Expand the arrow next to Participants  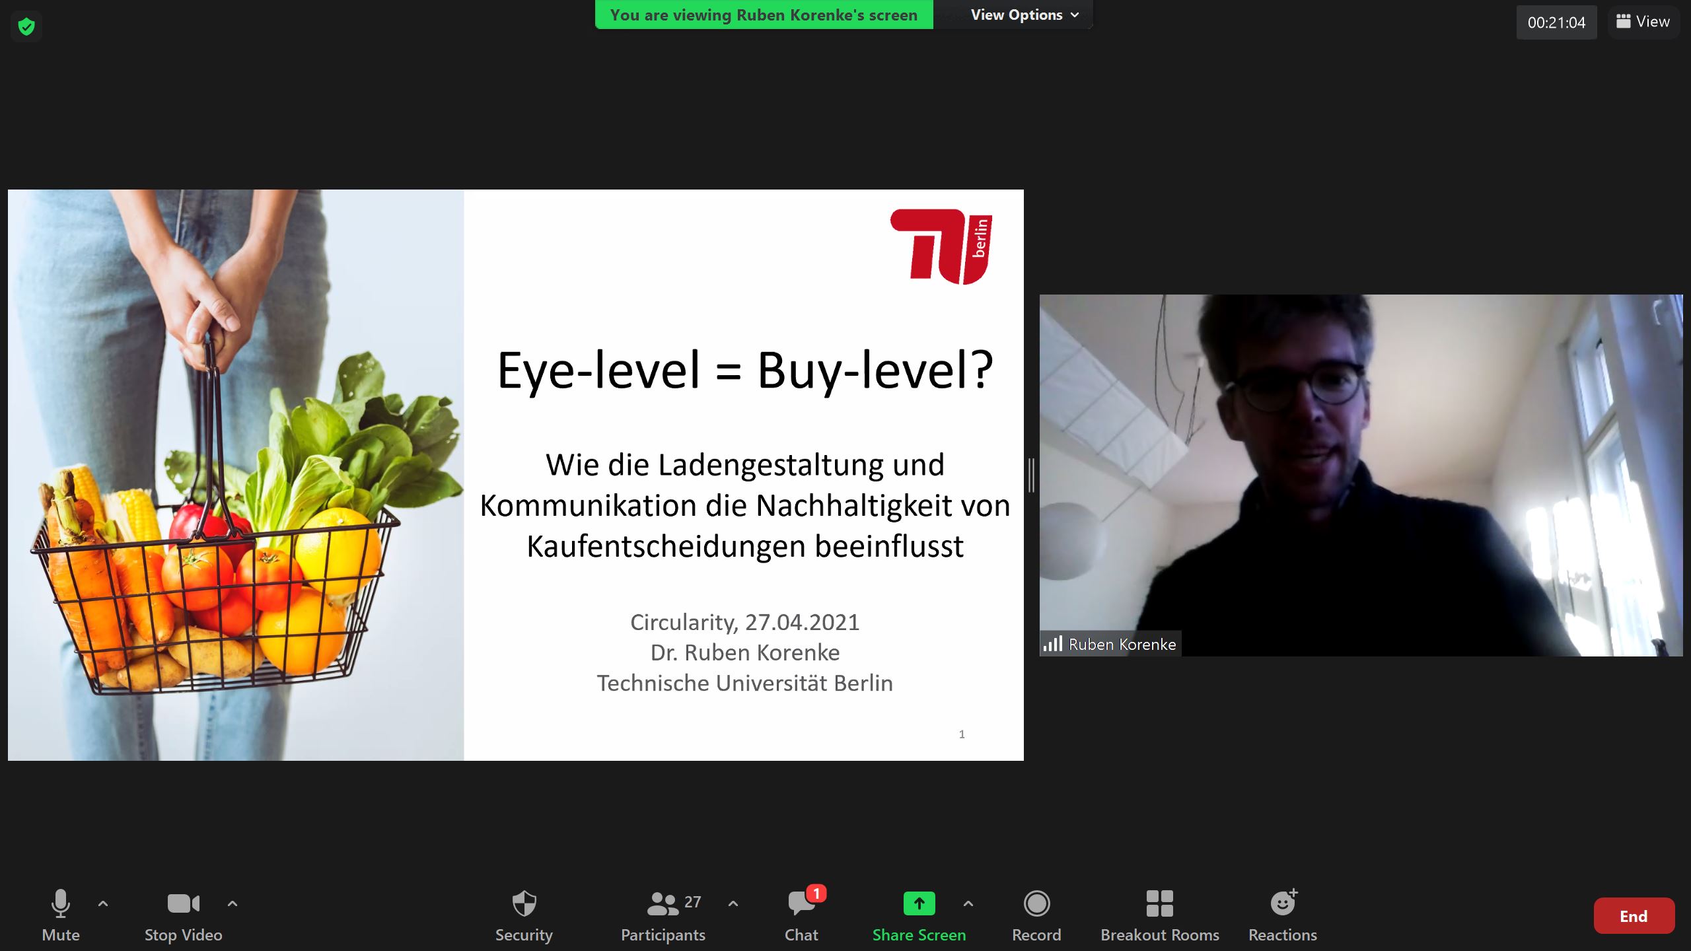click(x=733, y=903)
